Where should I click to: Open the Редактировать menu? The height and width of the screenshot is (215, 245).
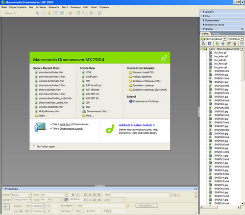(x=18, y=7)
